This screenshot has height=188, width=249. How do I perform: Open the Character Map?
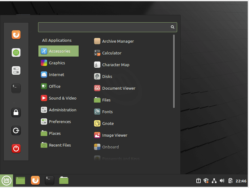(x=116, y=65)
